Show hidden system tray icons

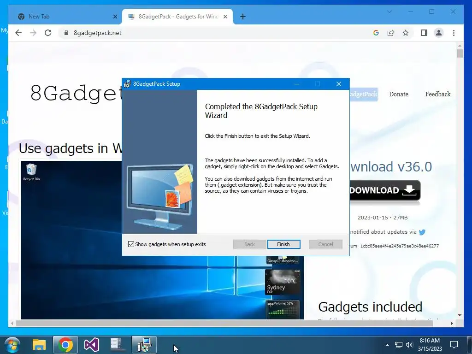(x=387, y=345)
